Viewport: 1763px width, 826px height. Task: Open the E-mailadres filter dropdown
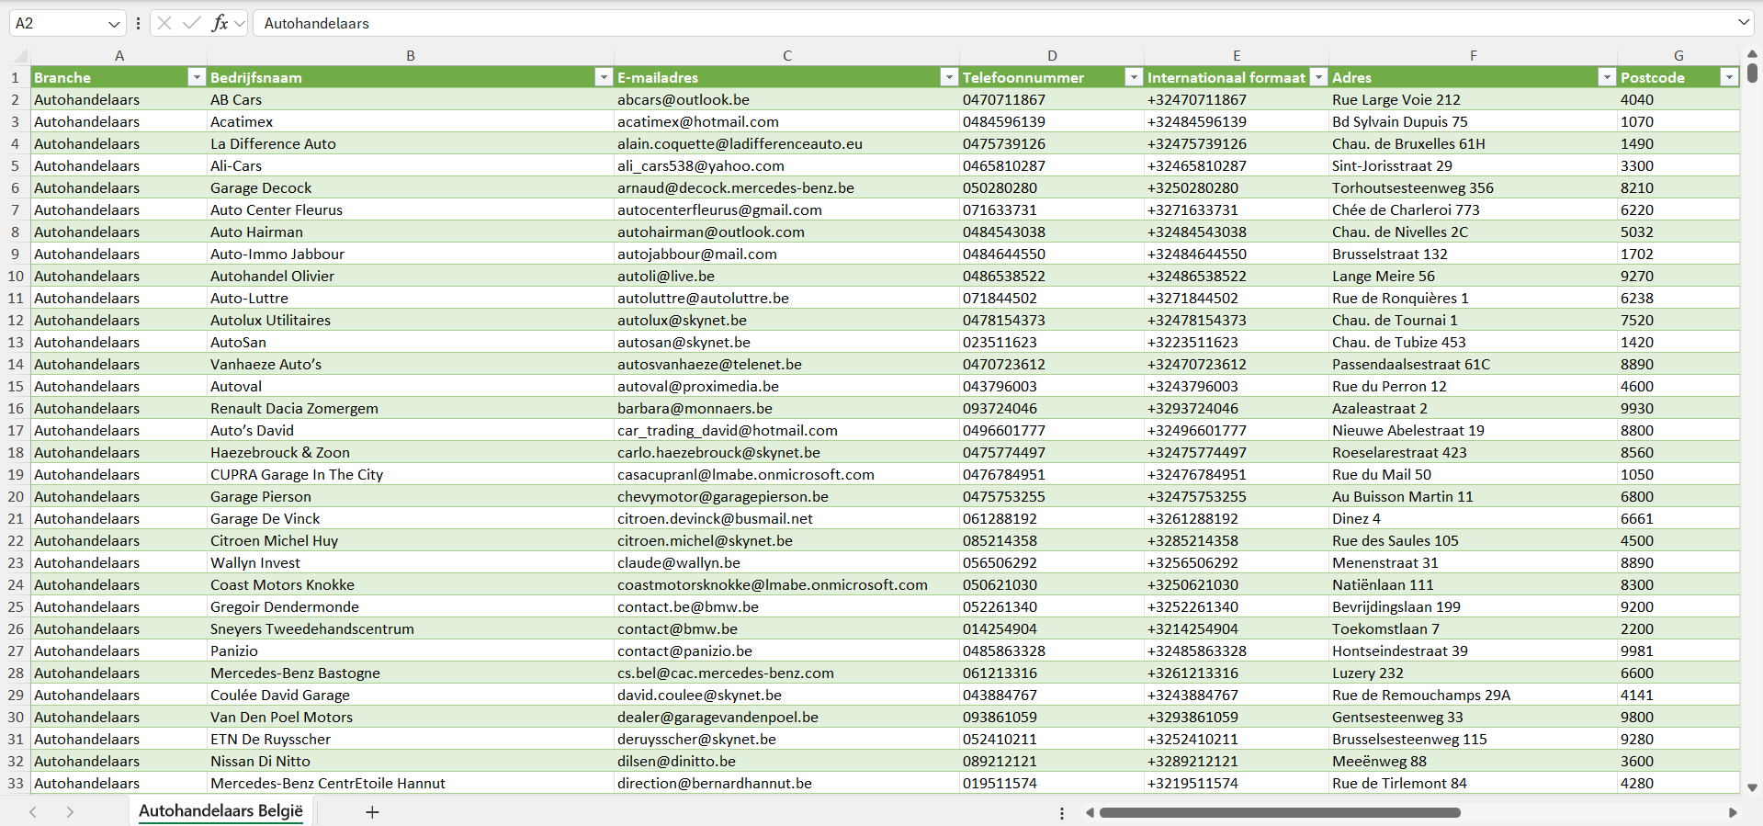coord(948,77)
